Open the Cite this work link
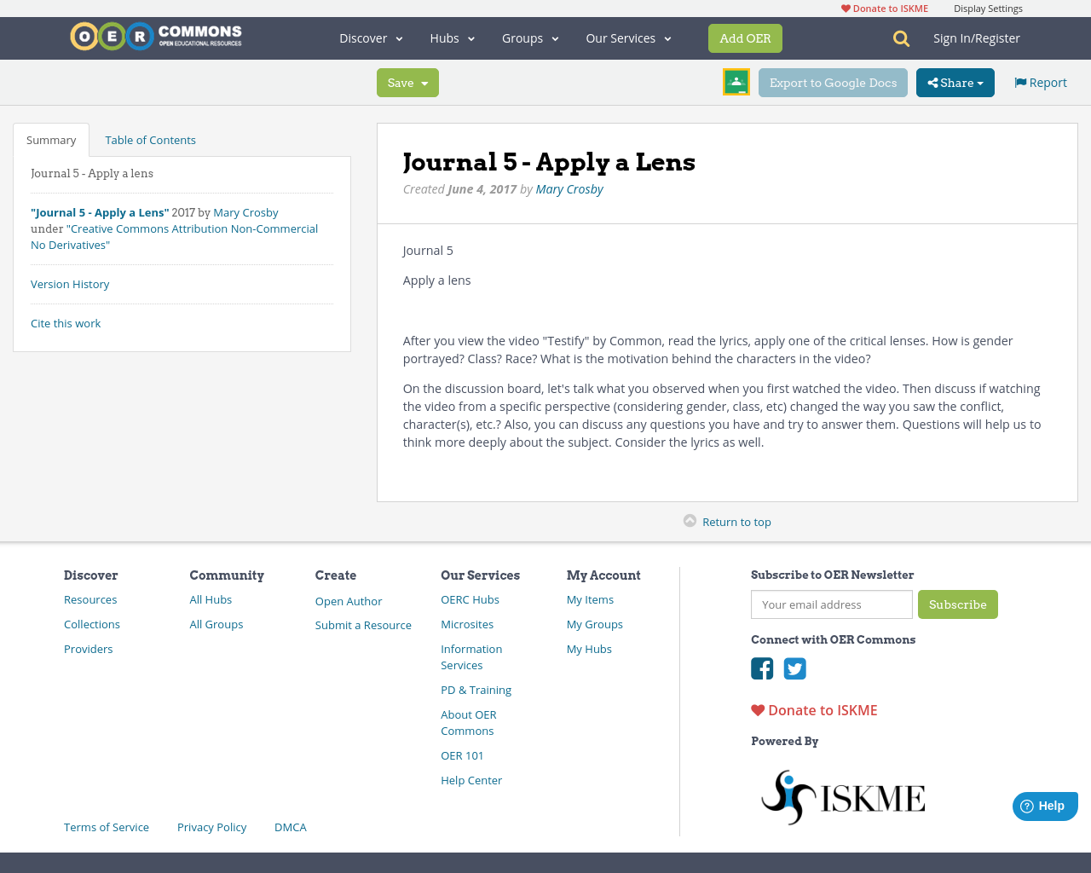Viewport: 1091px width, 873px height. click(x=66, y=323)
